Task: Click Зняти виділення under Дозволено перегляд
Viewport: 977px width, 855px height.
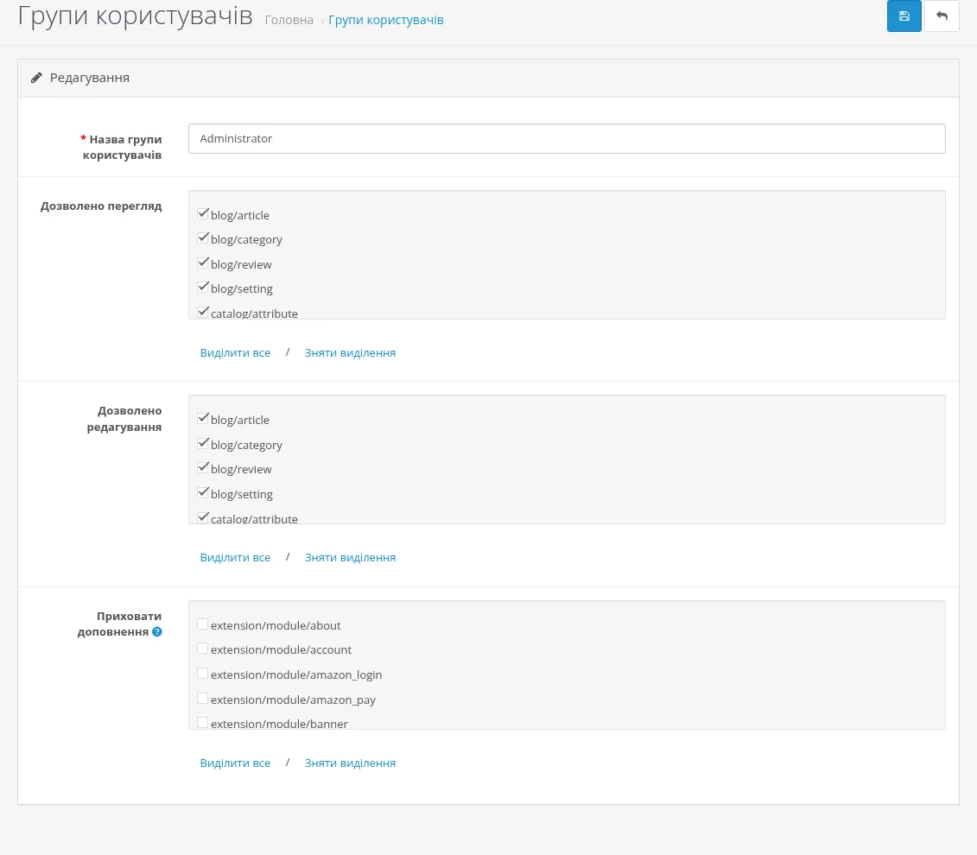Action: click(x=350, y=352)
